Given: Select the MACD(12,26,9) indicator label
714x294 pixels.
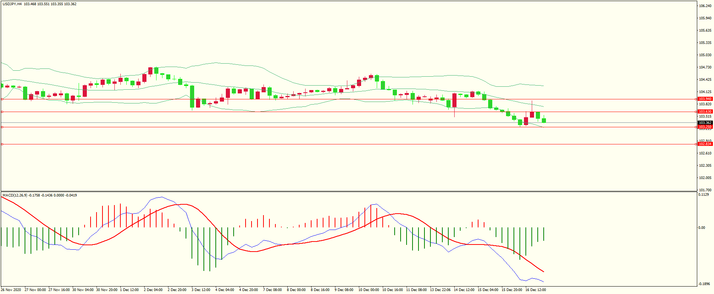Looking at the screenshot, I should coord(15,195).
